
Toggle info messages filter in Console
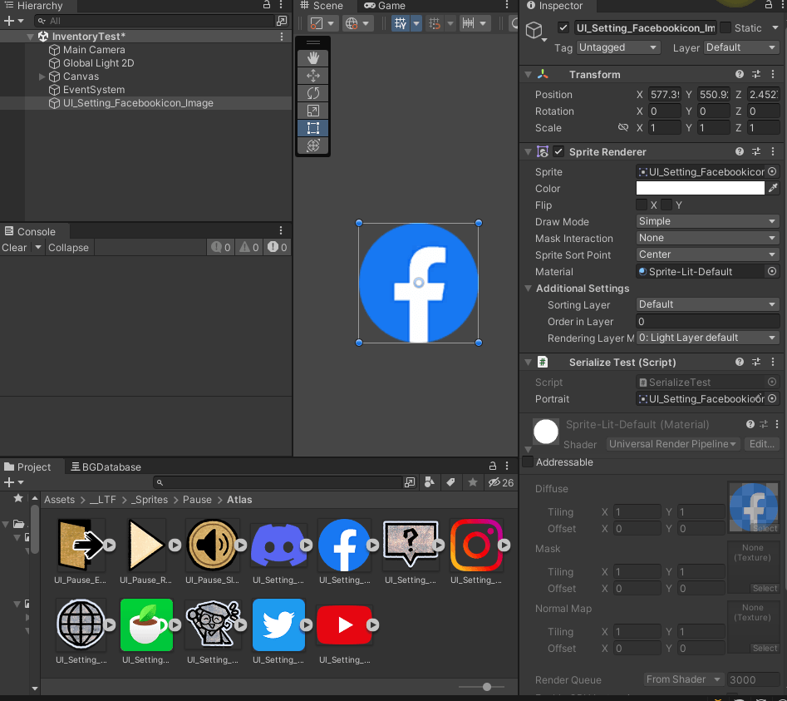221,248
